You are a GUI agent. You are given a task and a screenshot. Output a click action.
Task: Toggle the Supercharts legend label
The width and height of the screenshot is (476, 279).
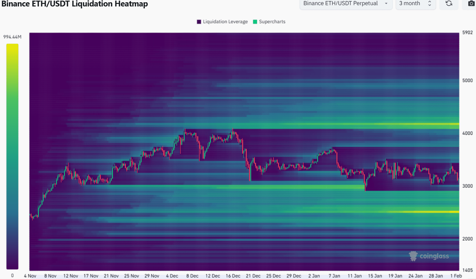[272, 22]
